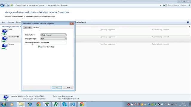Click the uTorrent system tray icon
Image resolution: width=191 pixels, height=107 pixels.
click(x=155, y=104)
